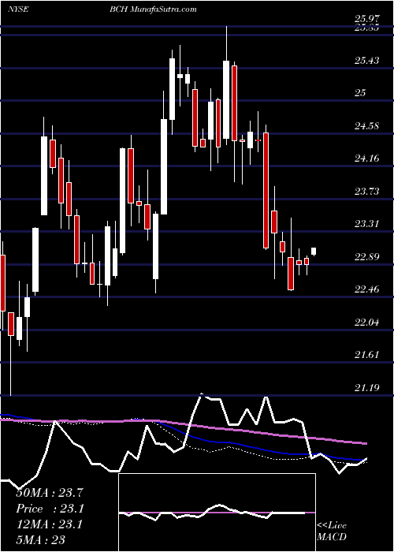This screenshot has width=394, height=552.
Task: Click the 5MA : 23 readout
Action: click(41, 540)
